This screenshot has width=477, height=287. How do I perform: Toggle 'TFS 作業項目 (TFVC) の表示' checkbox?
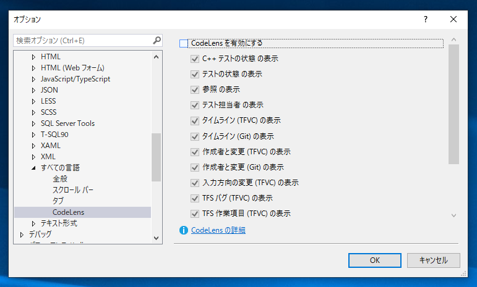[x=195, y=214]
